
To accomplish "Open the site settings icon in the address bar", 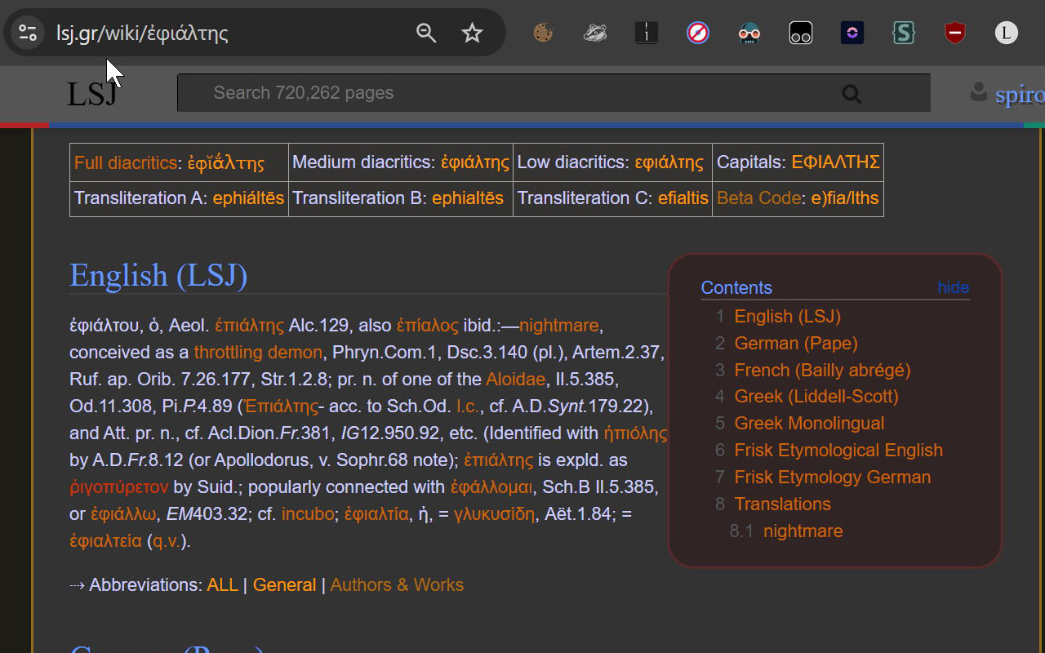I will (27, 33).
